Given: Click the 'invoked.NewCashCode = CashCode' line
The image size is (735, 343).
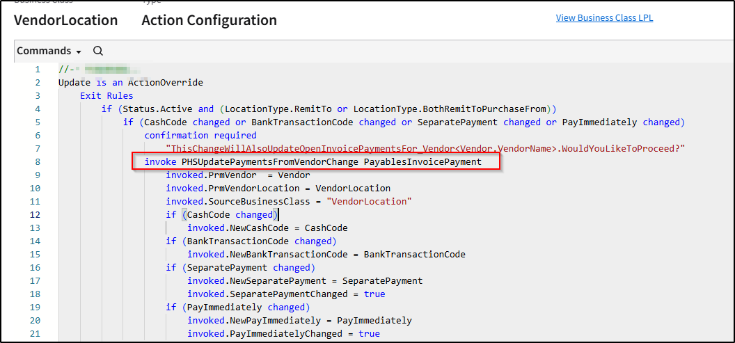Looking at the screenshot, I should pyautogui.click(x=267, y=228).
